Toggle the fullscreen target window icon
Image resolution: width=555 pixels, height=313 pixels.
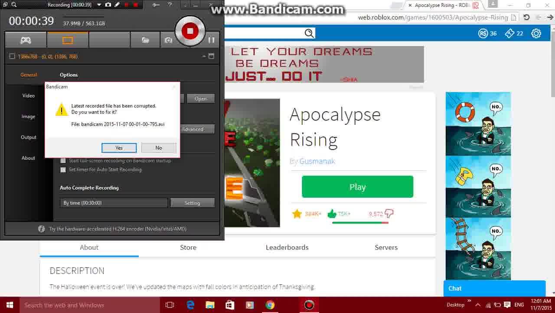[x=211, y=56]
